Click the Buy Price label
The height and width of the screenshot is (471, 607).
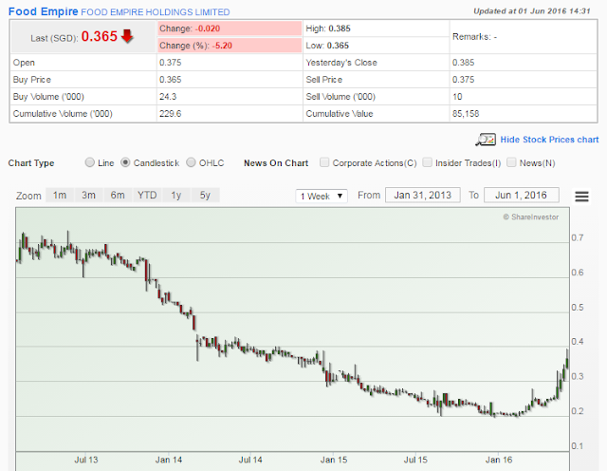point(31,80)
